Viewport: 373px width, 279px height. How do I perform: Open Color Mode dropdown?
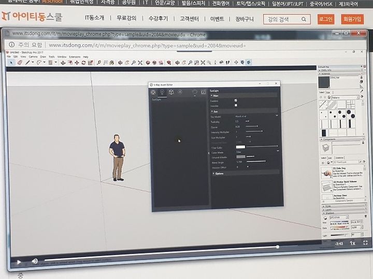[x=257, y=152]
